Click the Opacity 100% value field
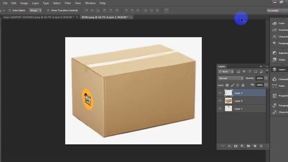This screenshot has width=288, height=162. click(260, 78)
